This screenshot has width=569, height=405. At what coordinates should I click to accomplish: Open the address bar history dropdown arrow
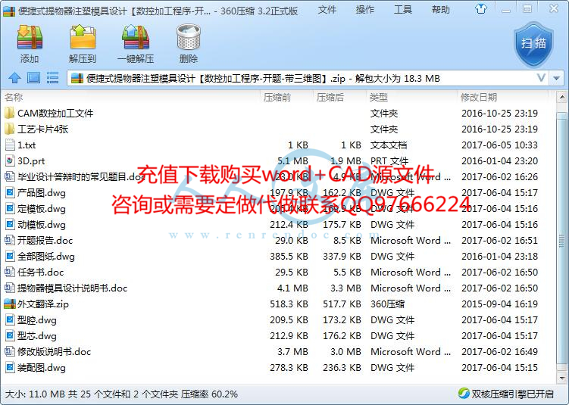[556, 78]
